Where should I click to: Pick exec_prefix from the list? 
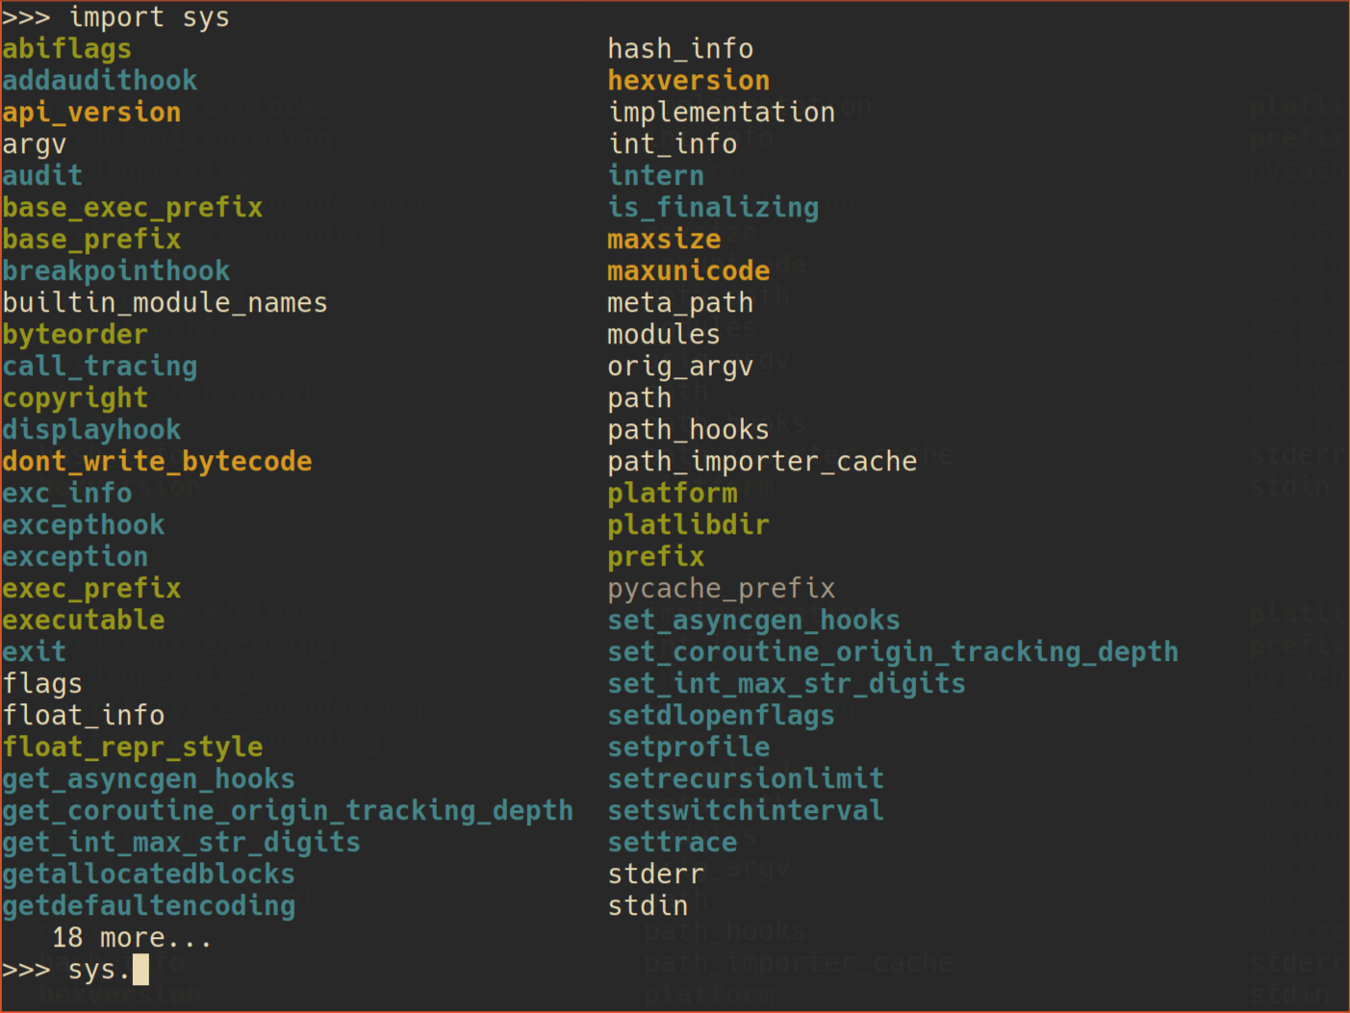click(91, 589)
